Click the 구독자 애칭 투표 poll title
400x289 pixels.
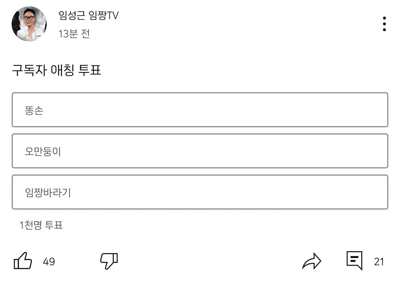[56, 71]
